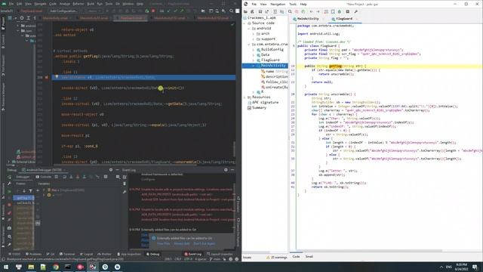
Task: Expand the BuildConfig class in JADX tree
Action: pyautogui.click(x=254, y=50)
